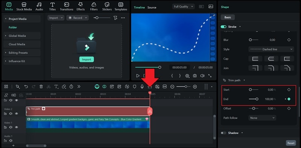Toggle visibility eye of Video 2 track
This screenshot has width=301, height=148.
[17, 114]
